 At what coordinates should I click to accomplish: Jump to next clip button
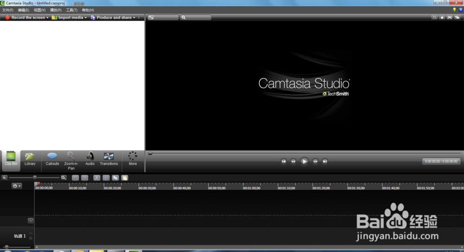point(325,162)
